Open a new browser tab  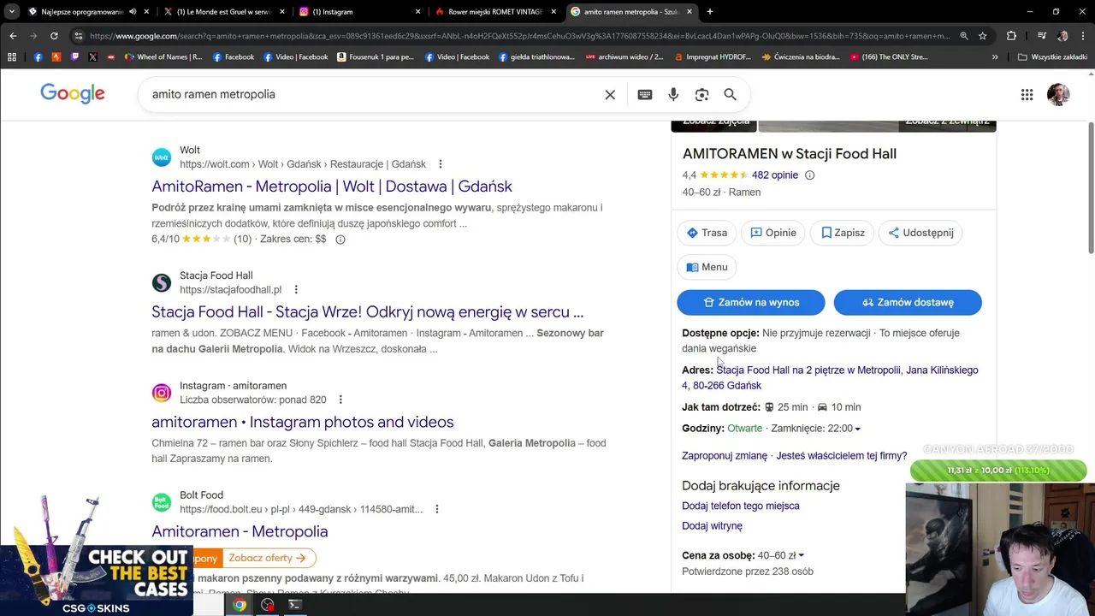[x=710, y=12]
